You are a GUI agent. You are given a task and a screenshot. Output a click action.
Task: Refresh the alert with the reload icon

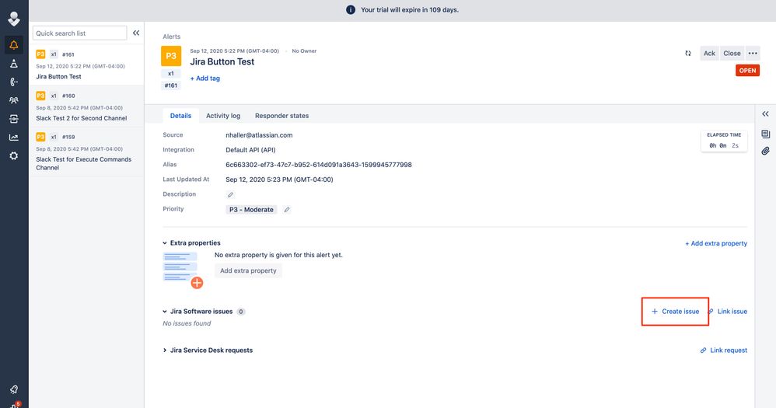688,54
